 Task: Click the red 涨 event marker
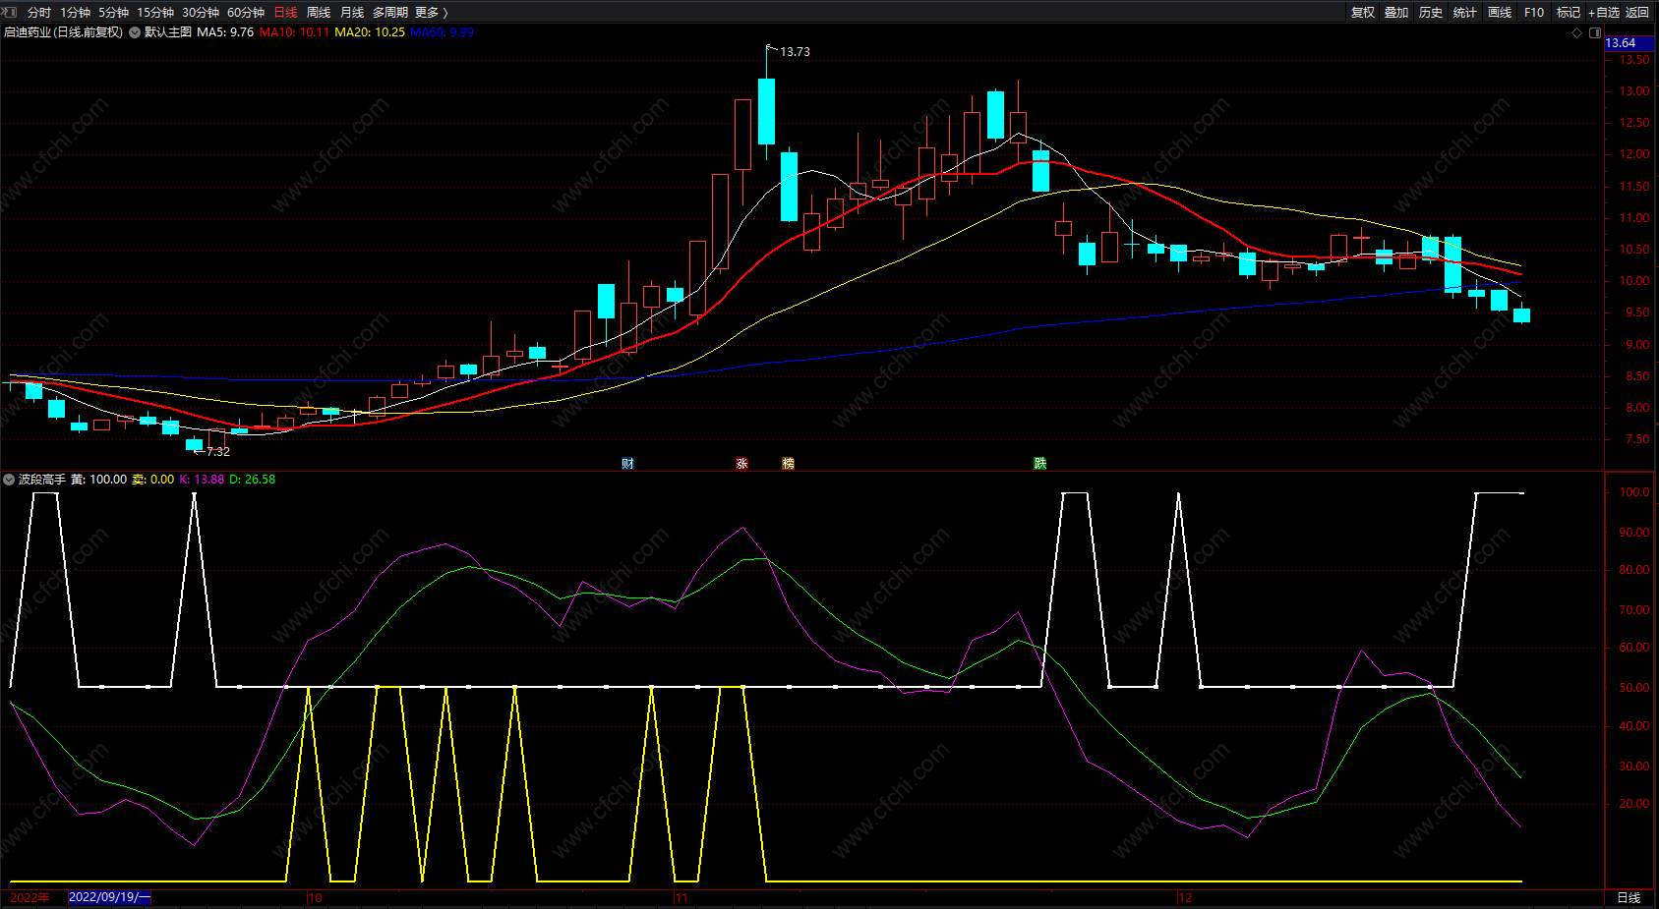741,464
